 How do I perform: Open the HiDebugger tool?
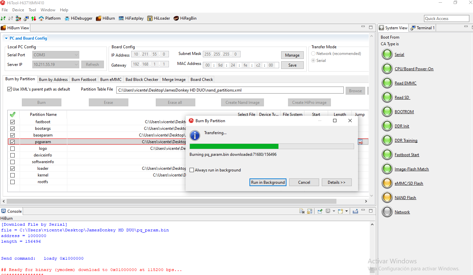[x=79, y=18]
